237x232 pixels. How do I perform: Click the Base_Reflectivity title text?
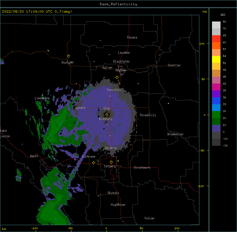click(118, 4)
